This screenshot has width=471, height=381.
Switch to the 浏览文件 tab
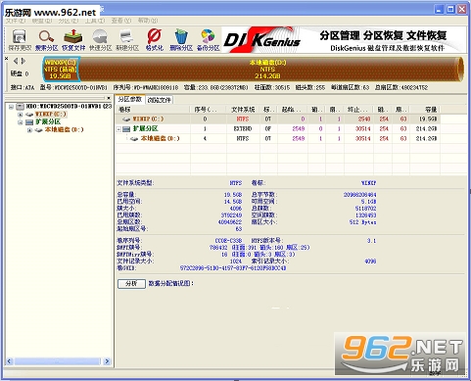tap(159, 100)
